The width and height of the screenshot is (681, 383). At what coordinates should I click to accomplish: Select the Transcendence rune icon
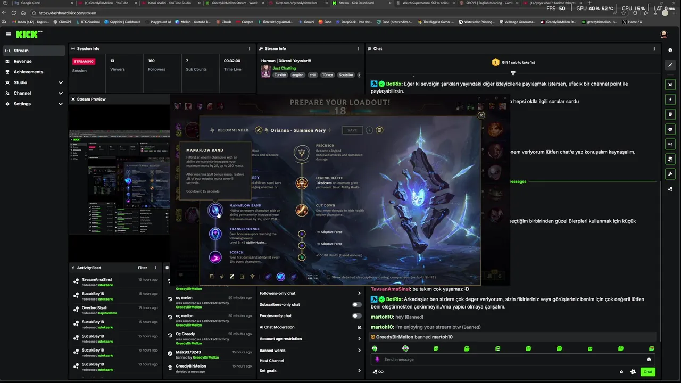(x=215, y=234)
